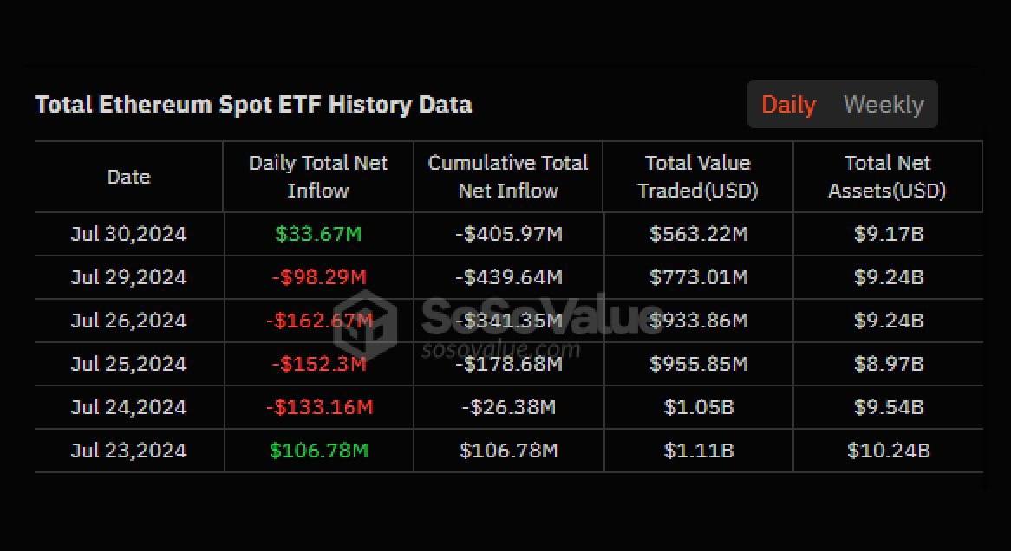Click the -$152.3M daily outflow value

coord(318,364)
